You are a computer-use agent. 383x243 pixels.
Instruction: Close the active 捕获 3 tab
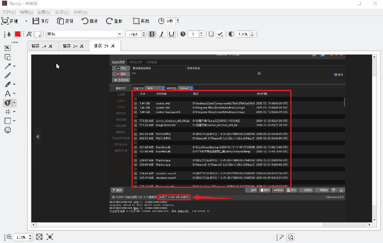[x=113, y=46]
